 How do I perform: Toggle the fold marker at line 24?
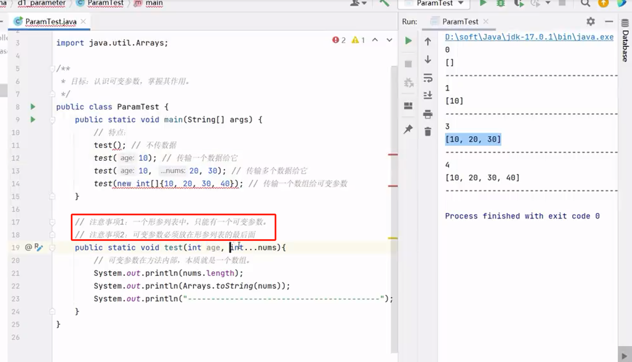52,311
